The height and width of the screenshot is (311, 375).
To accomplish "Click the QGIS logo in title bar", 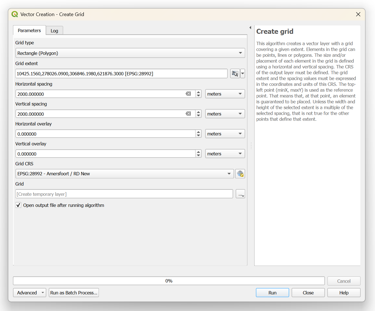I will [x=15, y=14].
